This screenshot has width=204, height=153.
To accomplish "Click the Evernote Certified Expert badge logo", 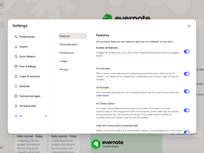I will point(96,144).
